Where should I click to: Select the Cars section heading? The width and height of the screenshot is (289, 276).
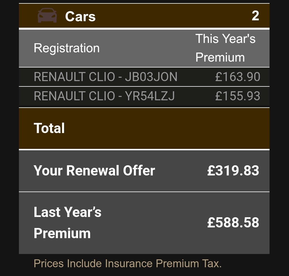click(80, 16)
